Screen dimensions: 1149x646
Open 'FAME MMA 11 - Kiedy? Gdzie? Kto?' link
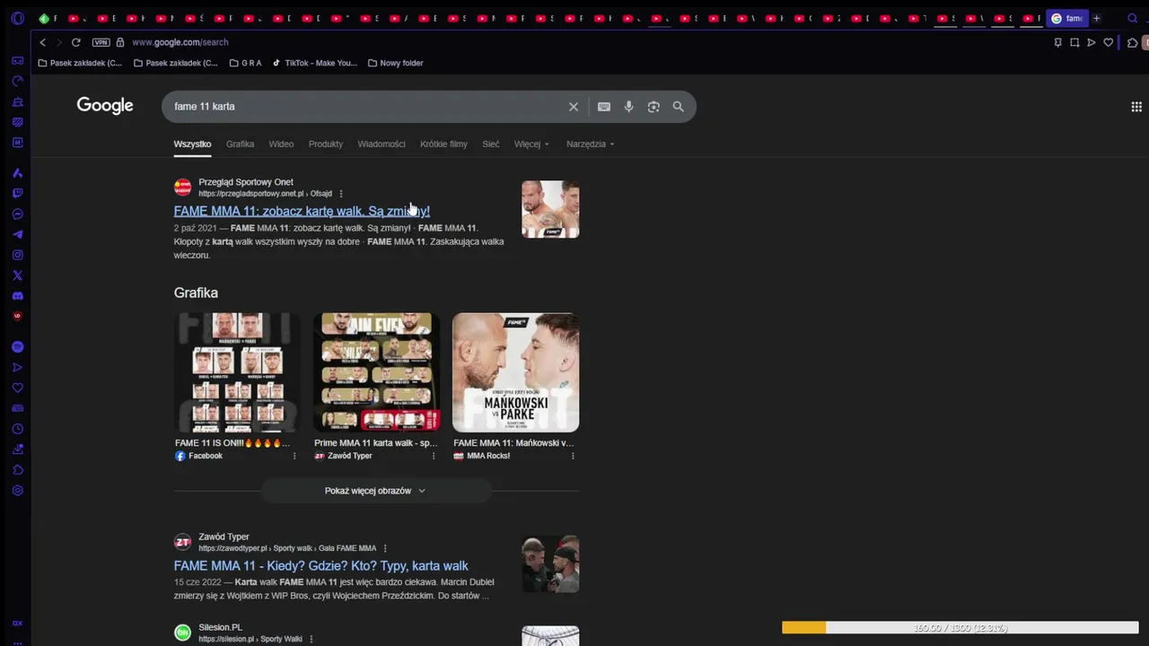click(321, 566)
